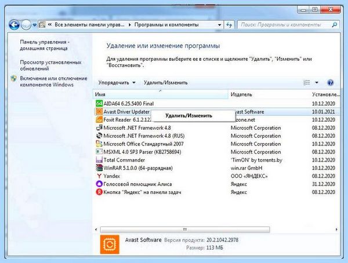Click the refresh button beside address bar
The height and width of the screenshot is (263, 348).
(x=229, y=25)
